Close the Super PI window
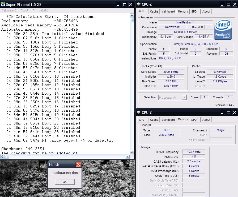238x197 pixels. click(x=131, y=5)
